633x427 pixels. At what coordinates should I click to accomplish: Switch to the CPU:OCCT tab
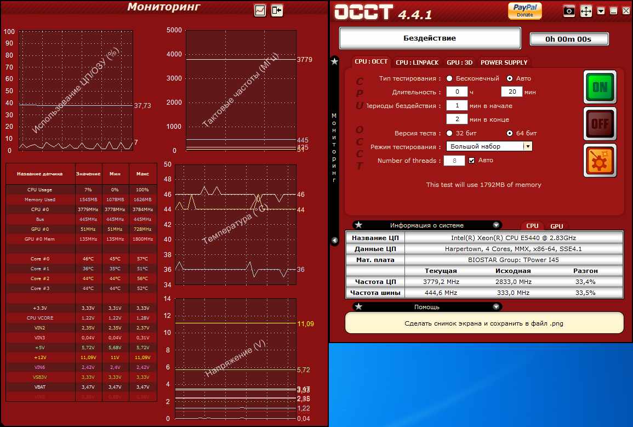click(371, 62)
